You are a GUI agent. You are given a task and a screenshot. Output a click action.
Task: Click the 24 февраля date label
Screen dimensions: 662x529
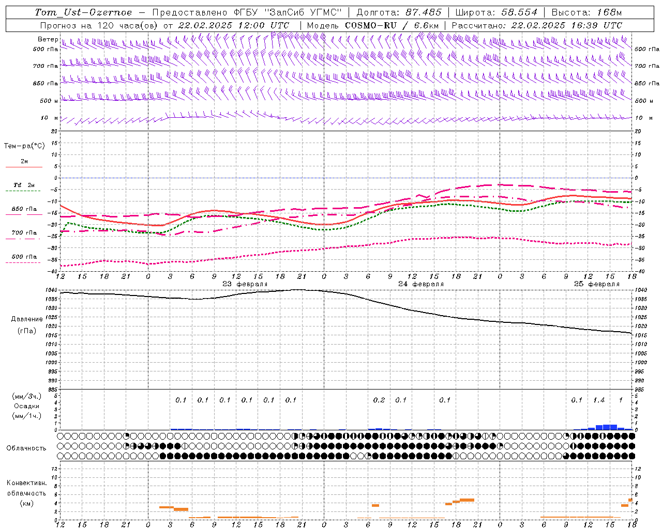pyautogui.click(x=421, y=284)
